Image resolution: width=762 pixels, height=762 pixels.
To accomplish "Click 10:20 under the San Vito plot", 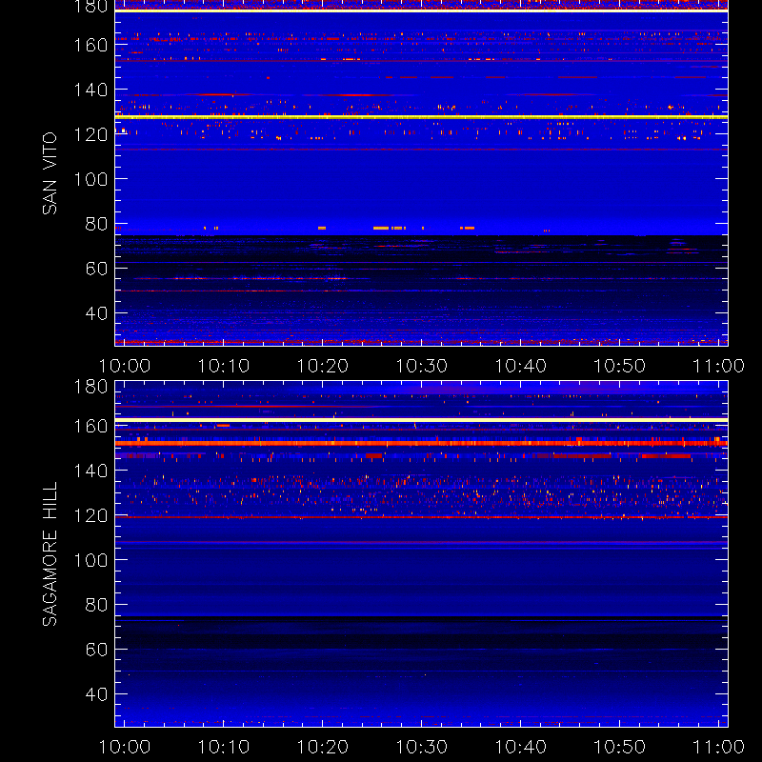I will coord(323,366).
